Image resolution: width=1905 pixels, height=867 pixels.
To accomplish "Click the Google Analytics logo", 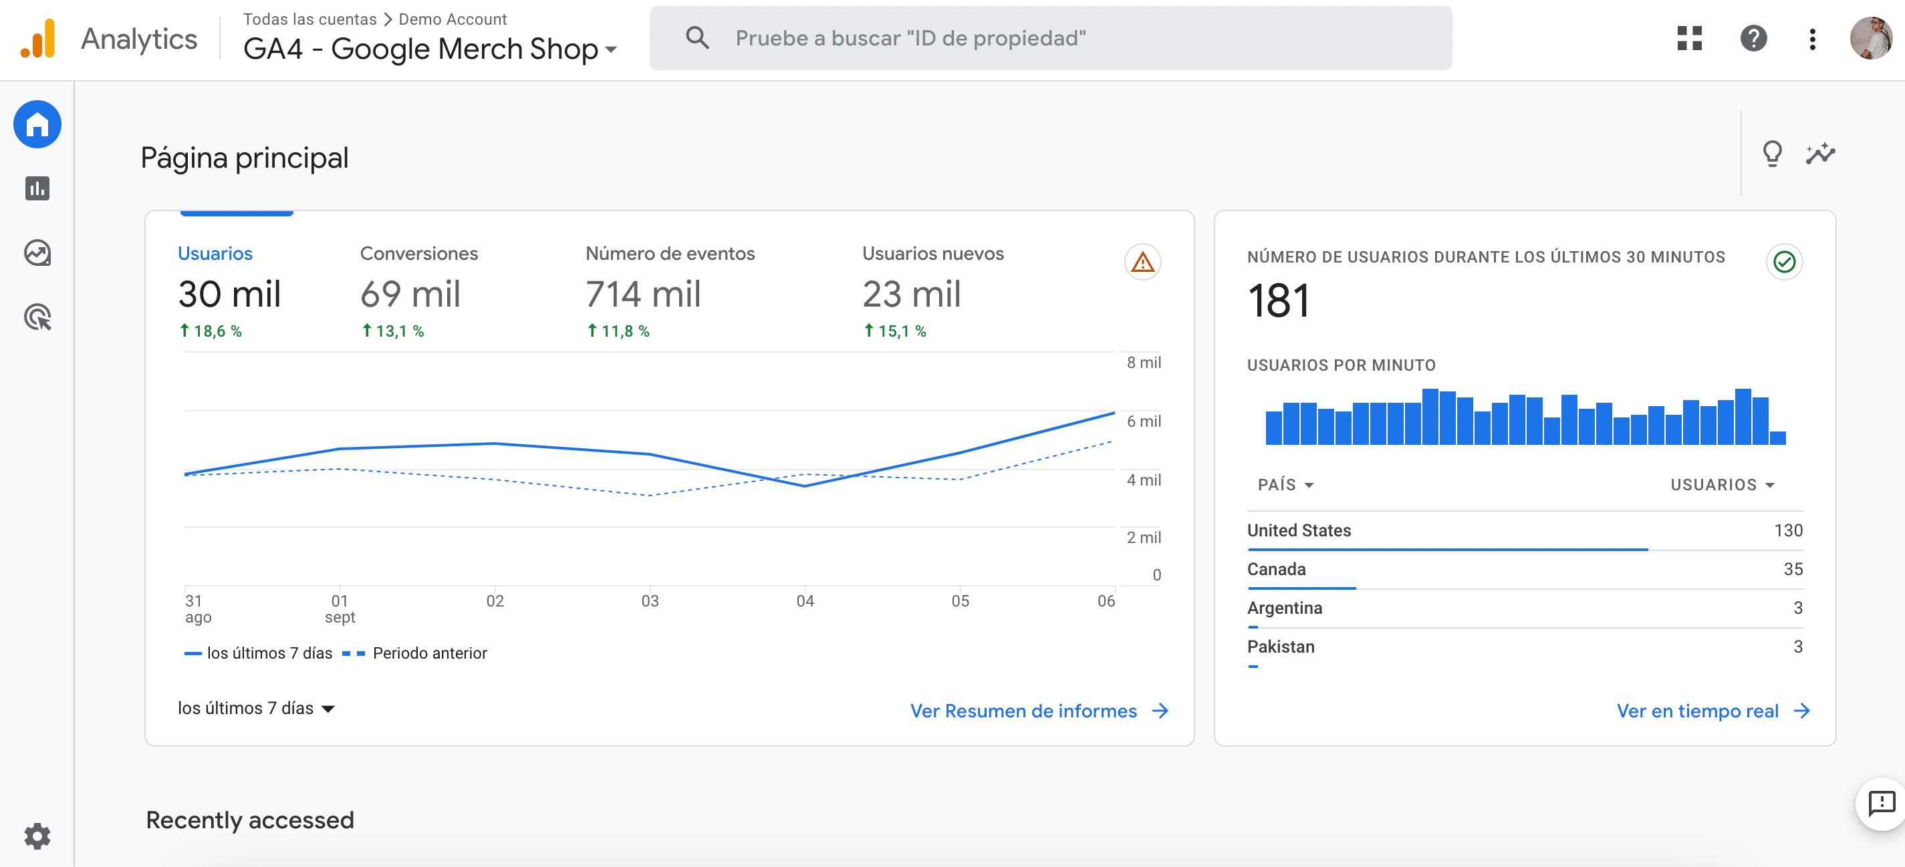I will pyautogui.click(x=37, y=39).
